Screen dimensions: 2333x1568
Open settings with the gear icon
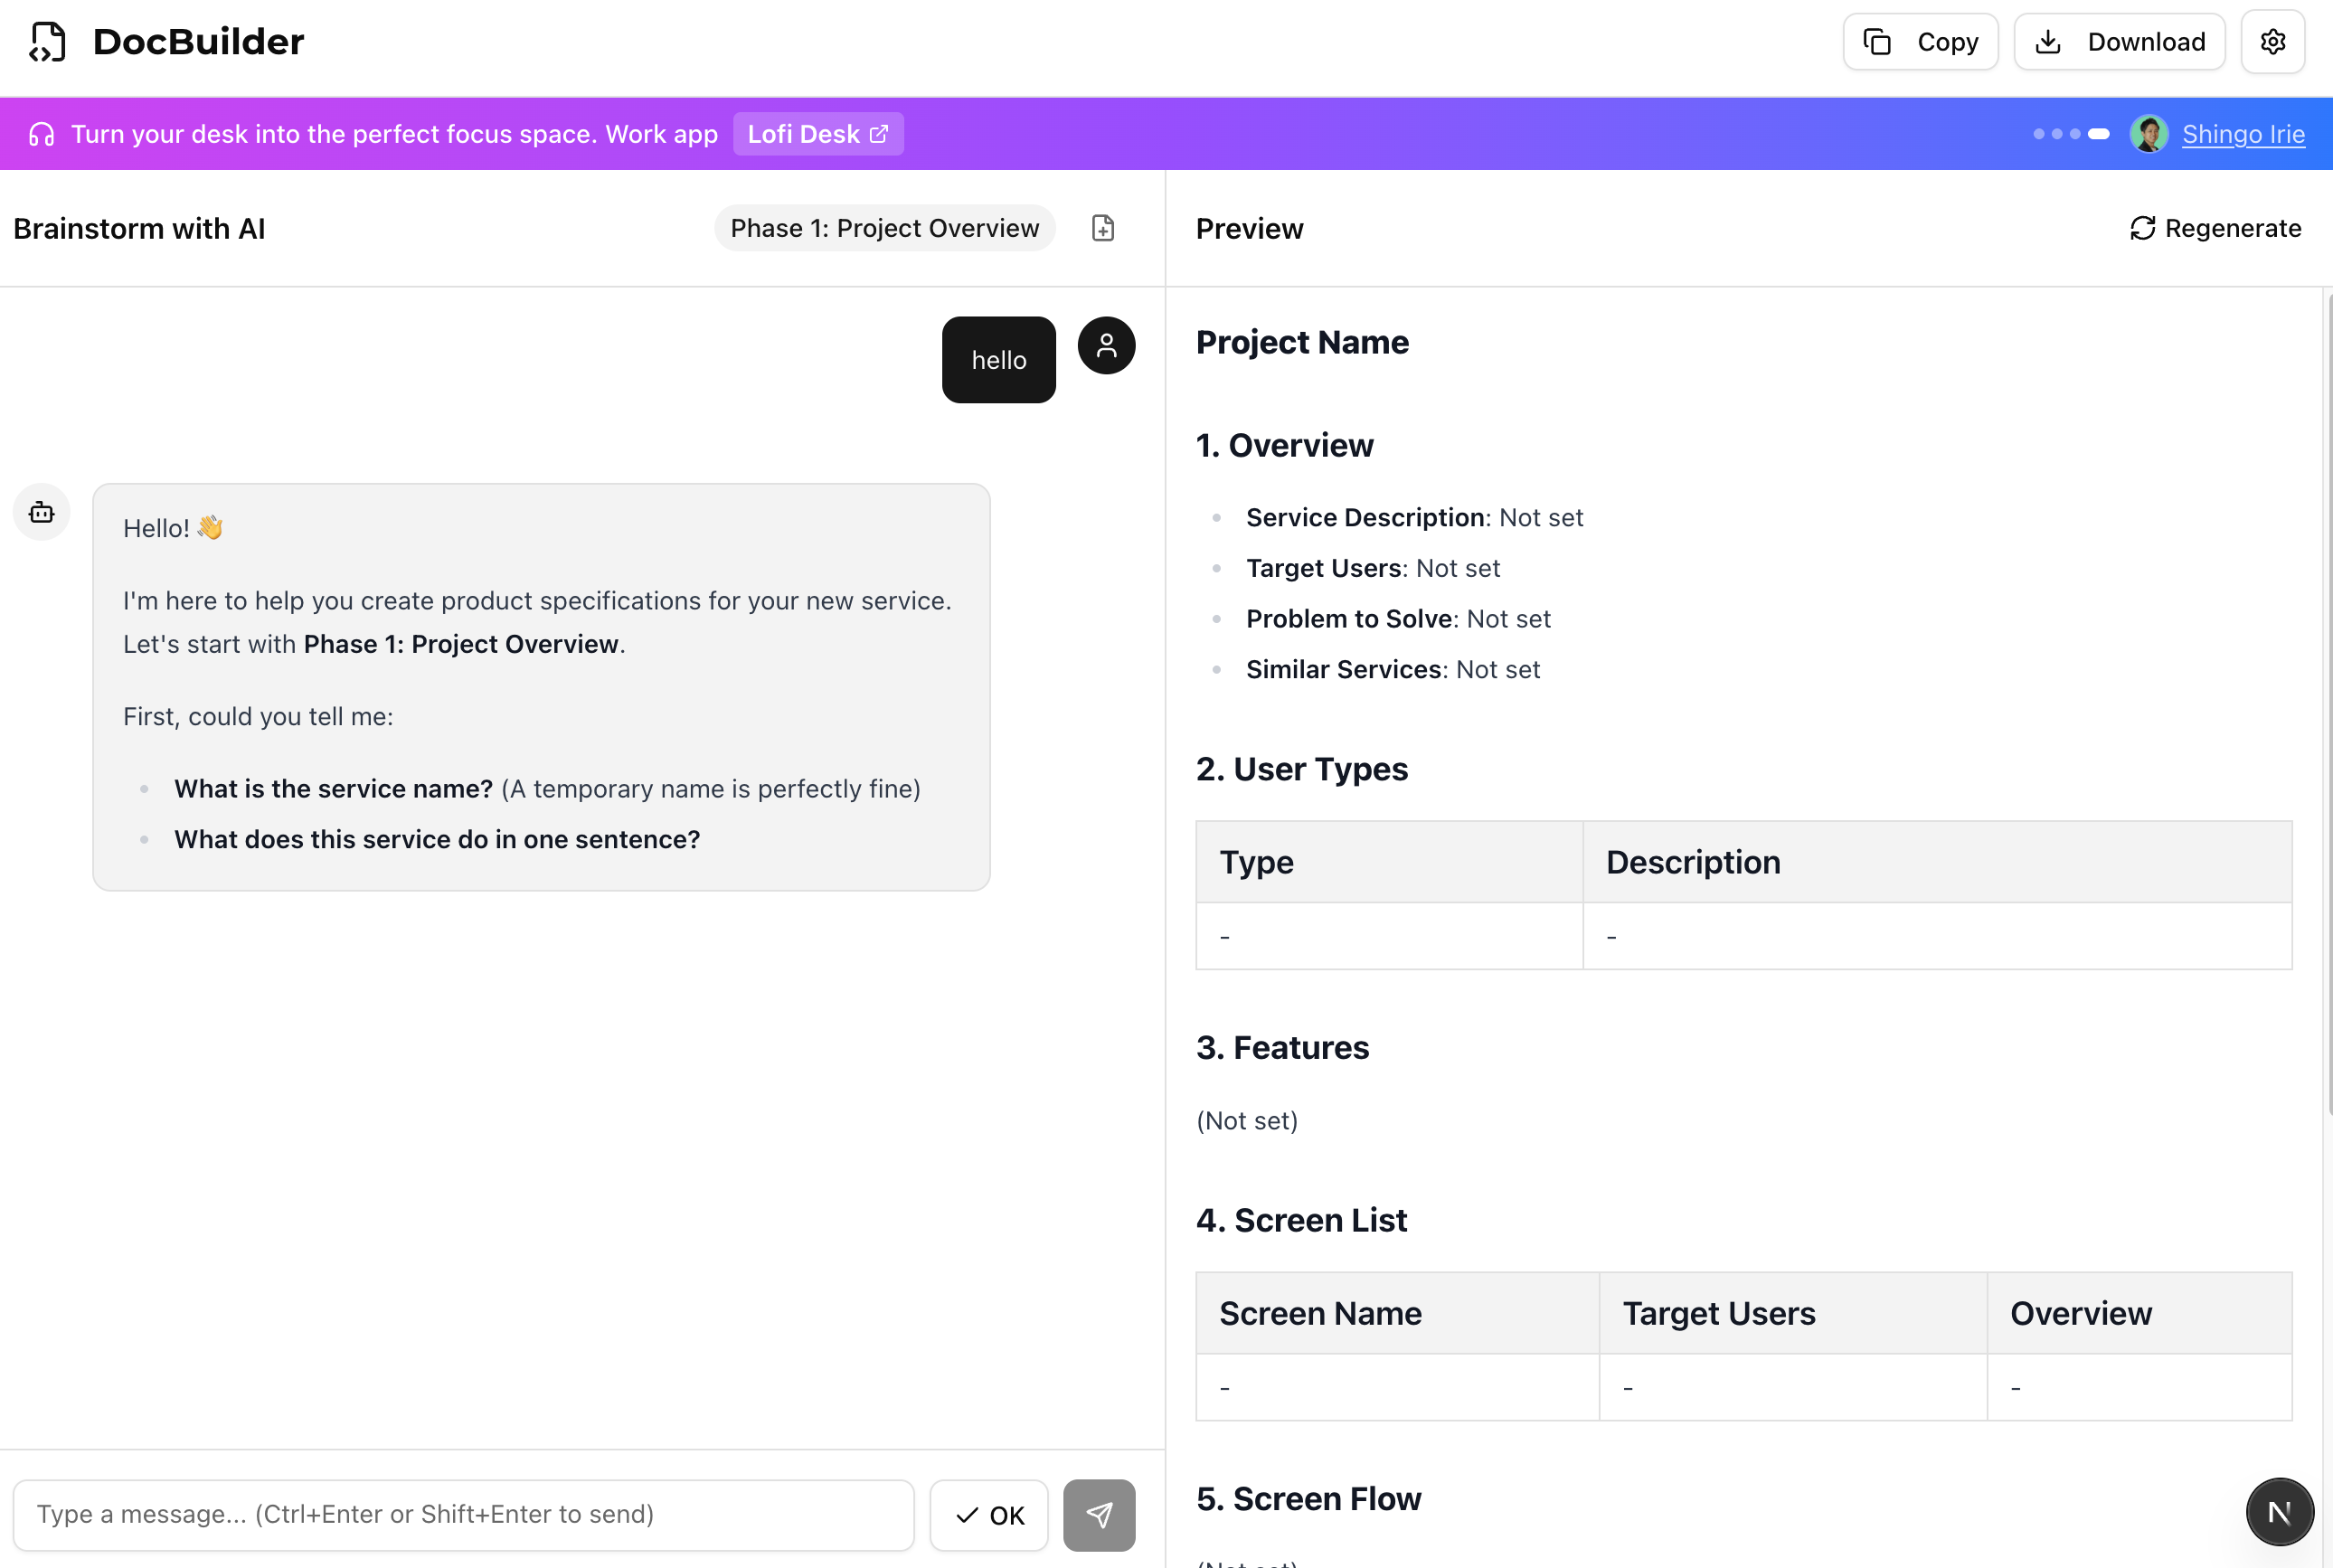coord(2272,41)
